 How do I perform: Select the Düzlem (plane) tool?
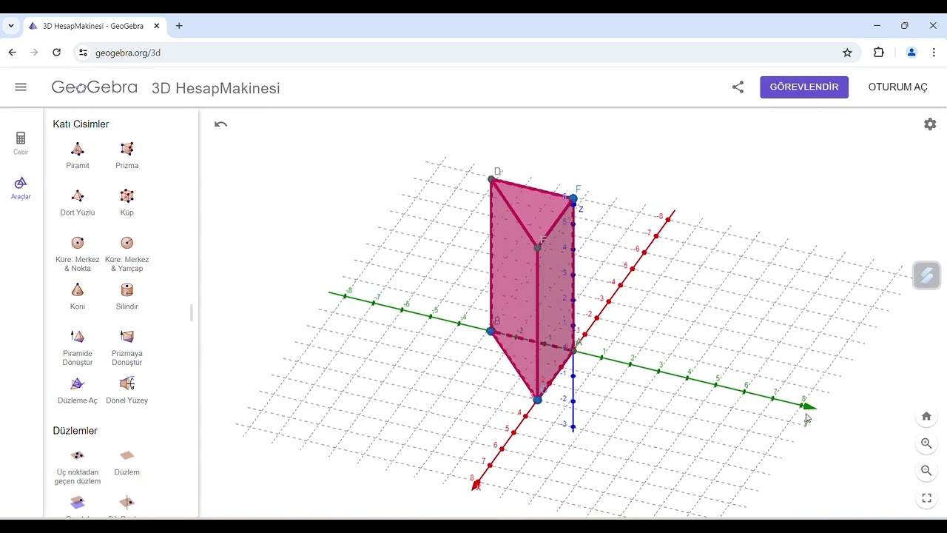(x=127, y=462)
